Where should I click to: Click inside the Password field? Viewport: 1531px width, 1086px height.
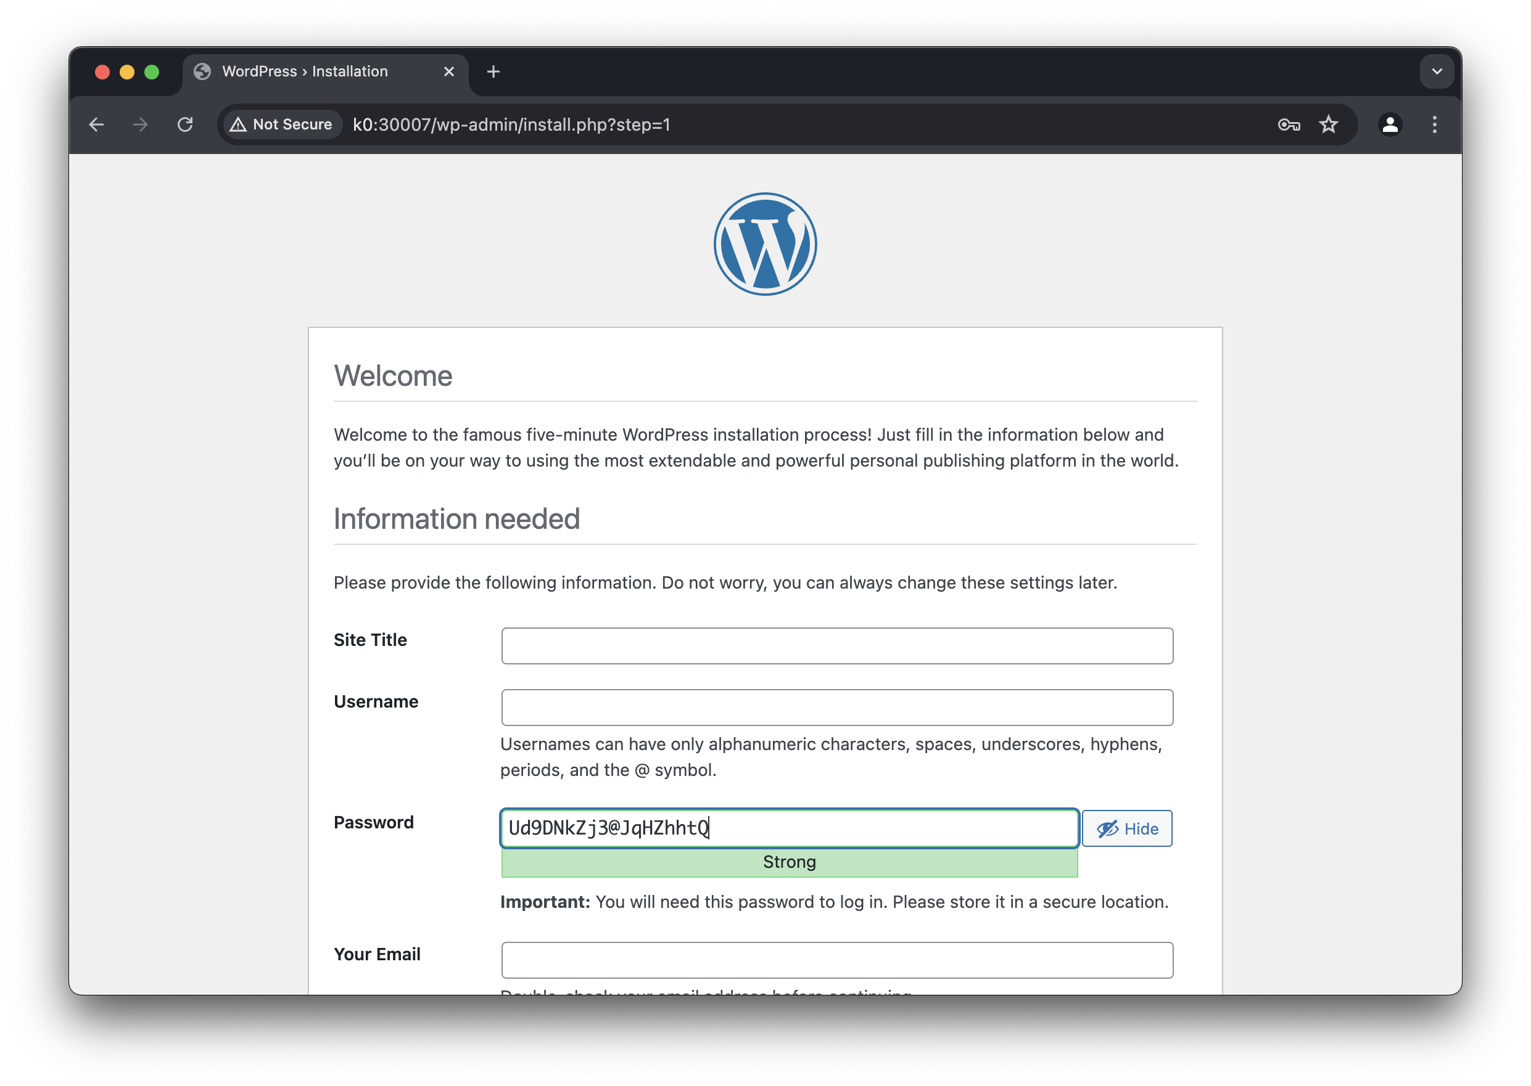[x=870, y=828]
